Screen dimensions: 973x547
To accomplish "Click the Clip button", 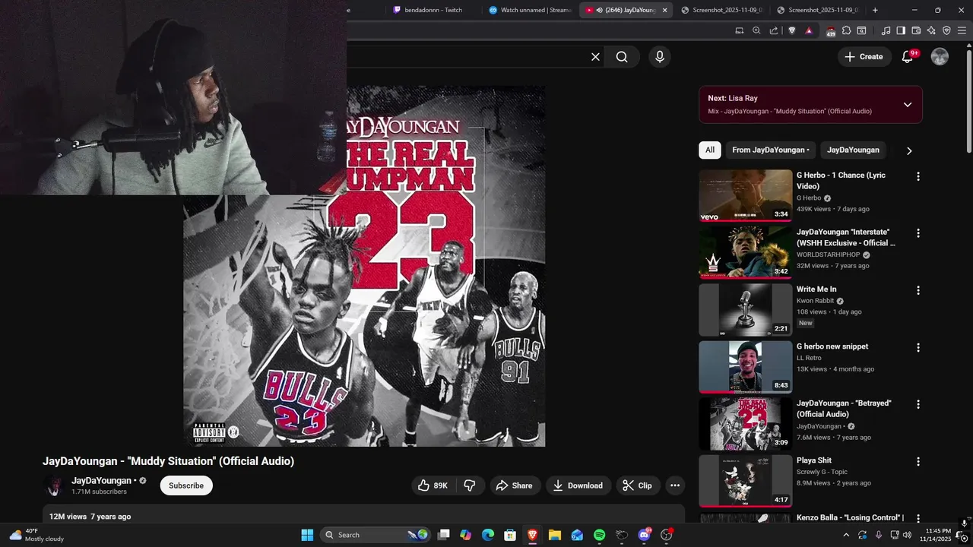I will click(x=637, y=485).
